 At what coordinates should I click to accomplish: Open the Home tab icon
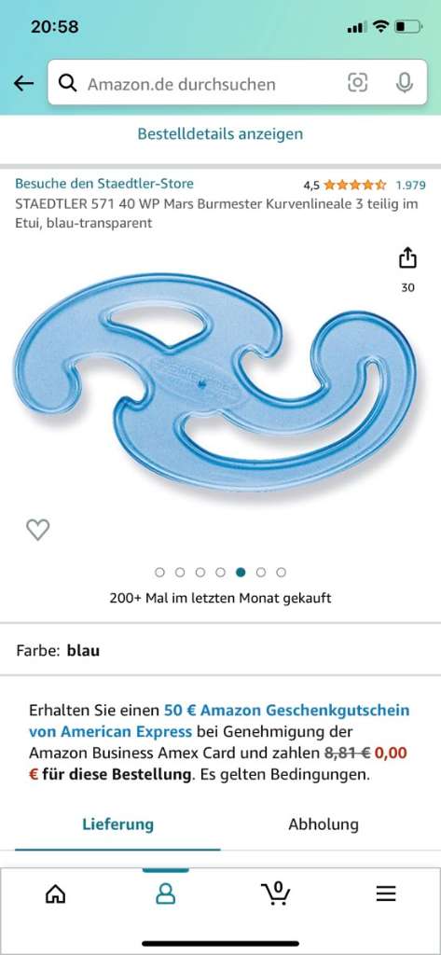pos(55,893)
